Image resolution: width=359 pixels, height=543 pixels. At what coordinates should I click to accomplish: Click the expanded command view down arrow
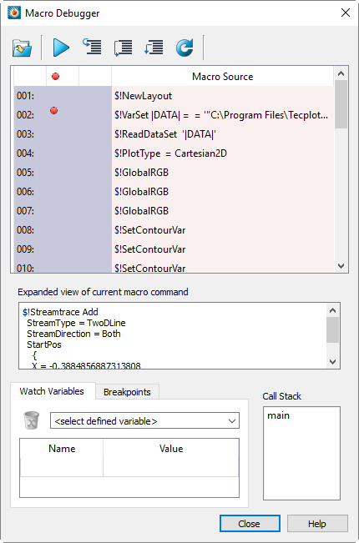coord(332,362)
